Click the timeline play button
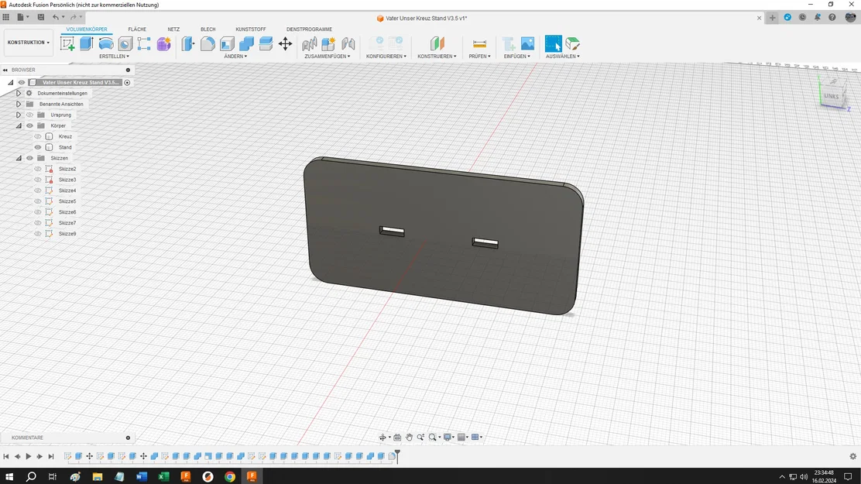The image size is (861, 484). (x=29, y=457)
